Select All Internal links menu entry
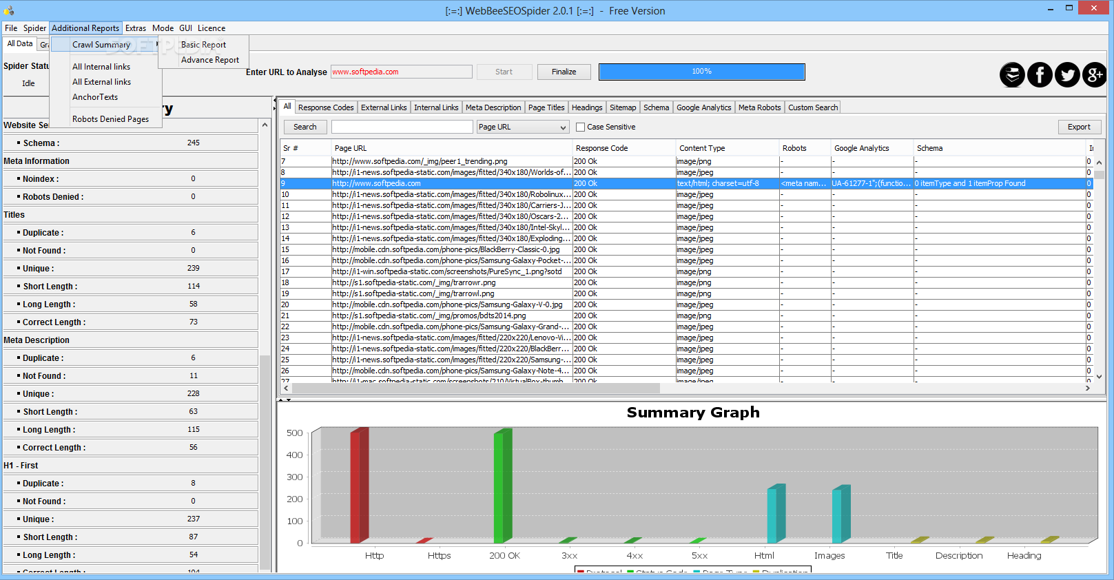The width and height of the screenshot is (1114, 580). [x=106, y=67]
